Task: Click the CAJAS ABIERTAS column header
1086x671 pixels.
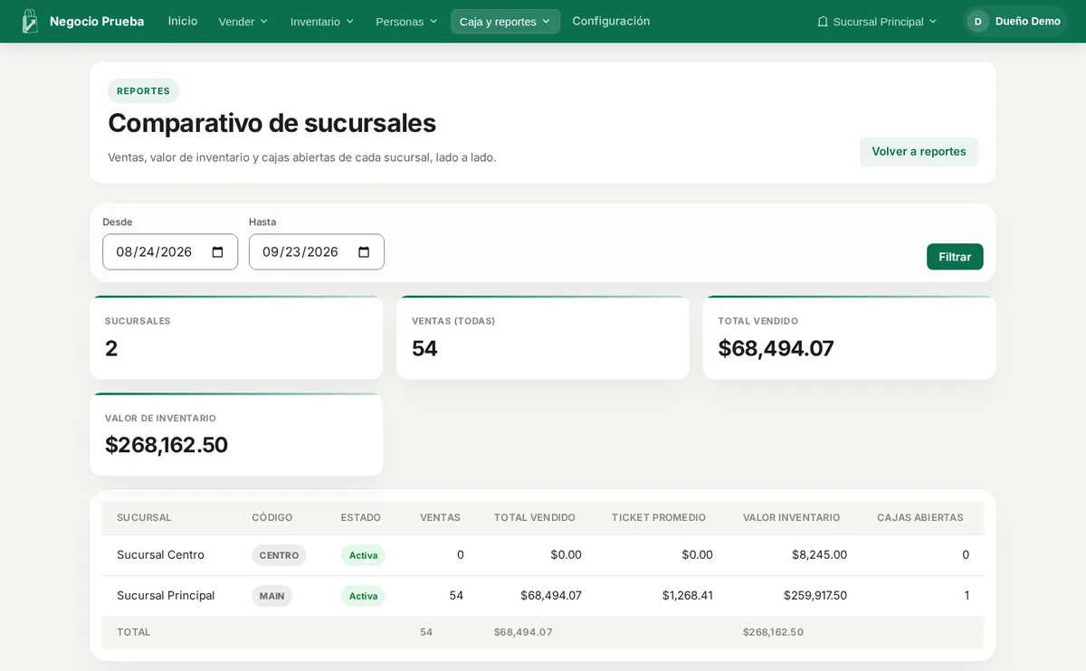Action: 919,518
